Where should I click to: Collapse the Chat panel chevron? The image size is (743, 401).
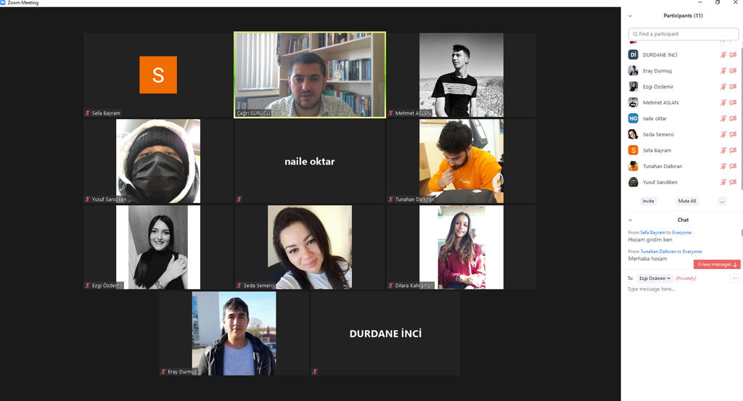631,220
